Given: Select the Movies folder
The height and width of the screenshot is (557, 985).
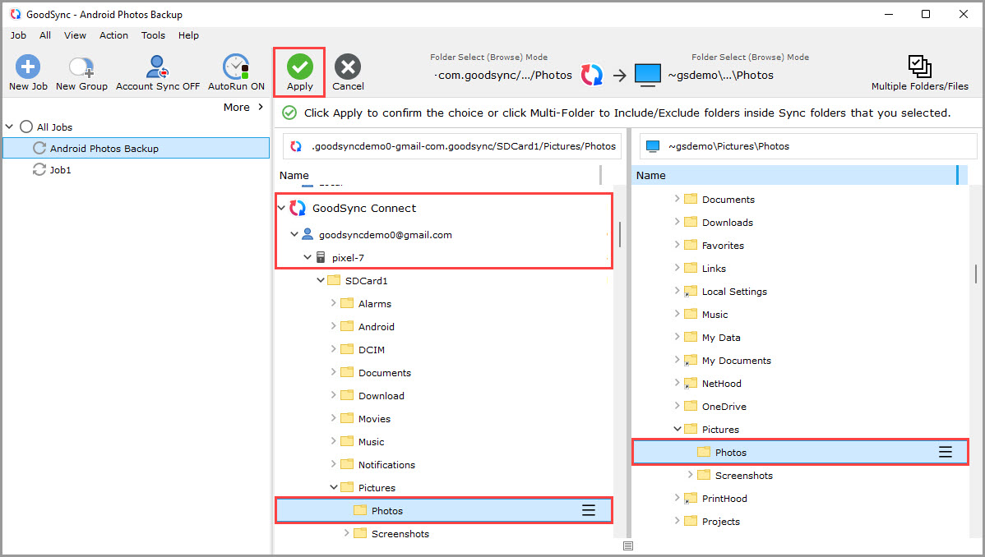Looking at the screenshot, I should (x=374, y=419).
